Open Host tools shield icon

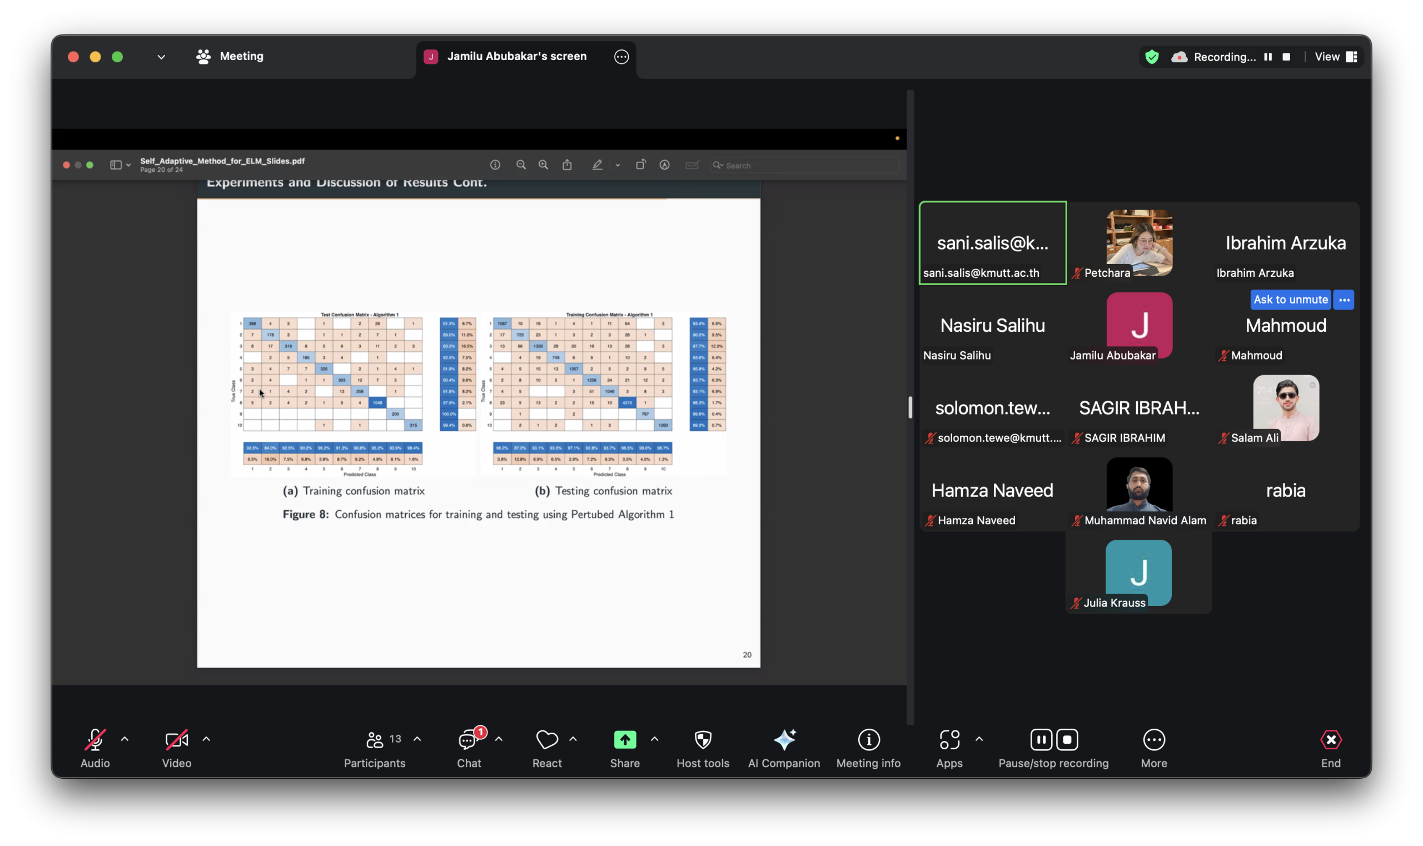pyautogui.click(x=703, y=740)
